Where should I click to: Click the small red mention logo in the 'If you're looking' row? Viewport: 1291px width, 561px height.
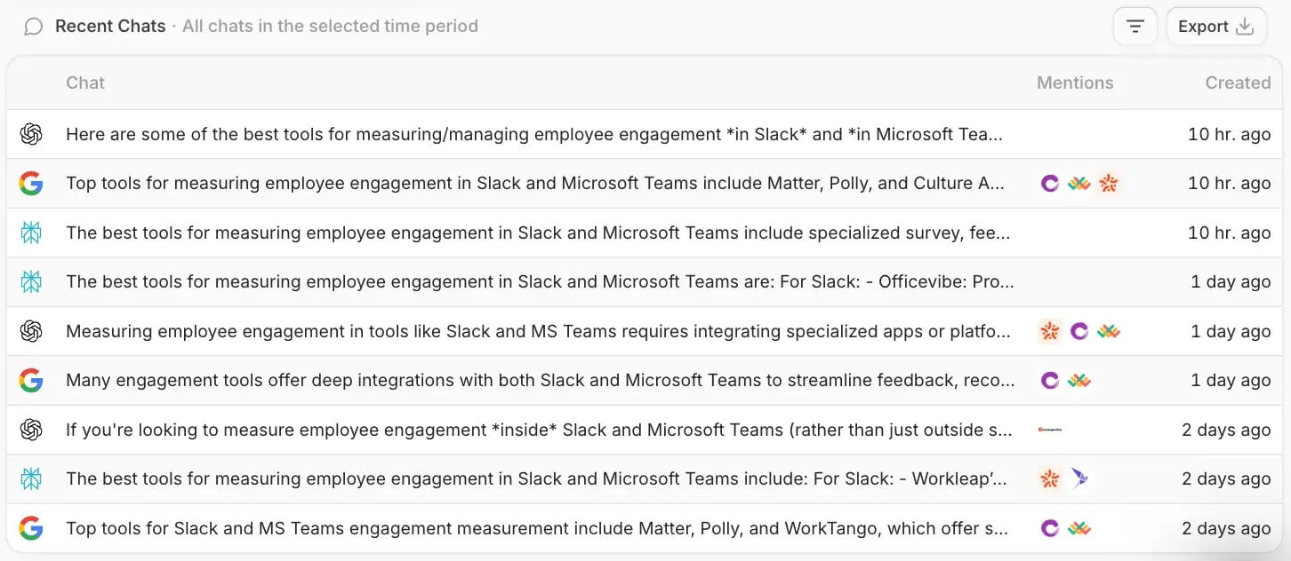(1050, 430)
